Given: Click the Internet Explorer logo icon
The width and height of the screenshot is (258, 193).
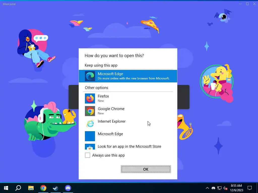Looking at the screenshot, I should pos(90,124).
